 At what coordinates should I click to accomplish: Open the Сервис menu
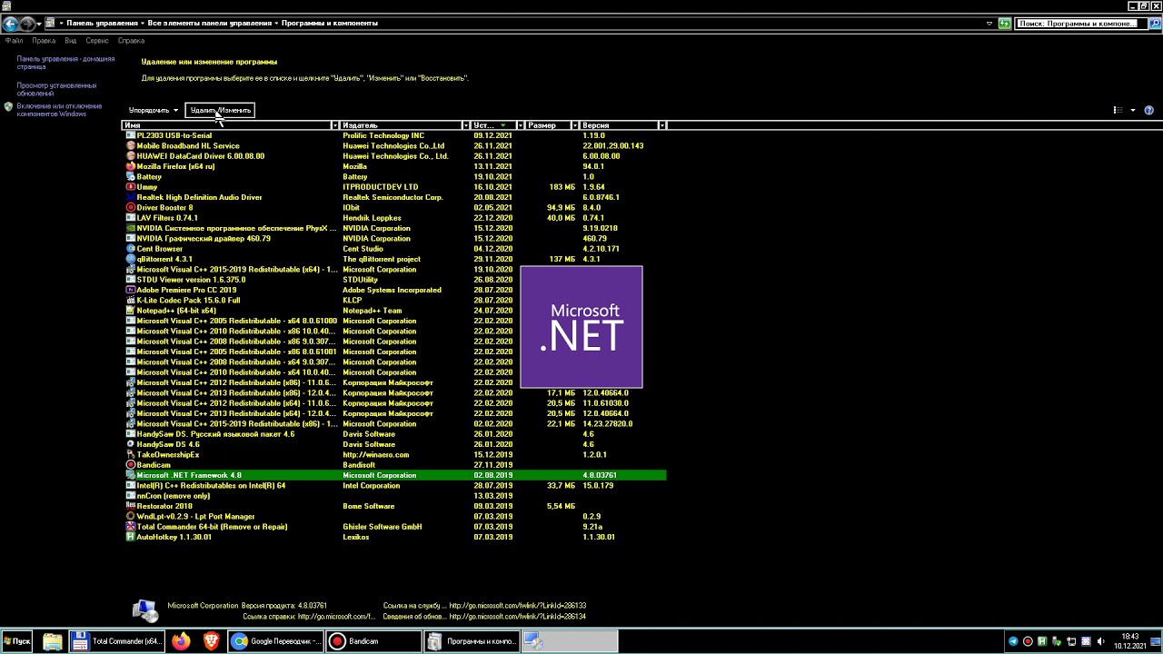tap(97, 41)
